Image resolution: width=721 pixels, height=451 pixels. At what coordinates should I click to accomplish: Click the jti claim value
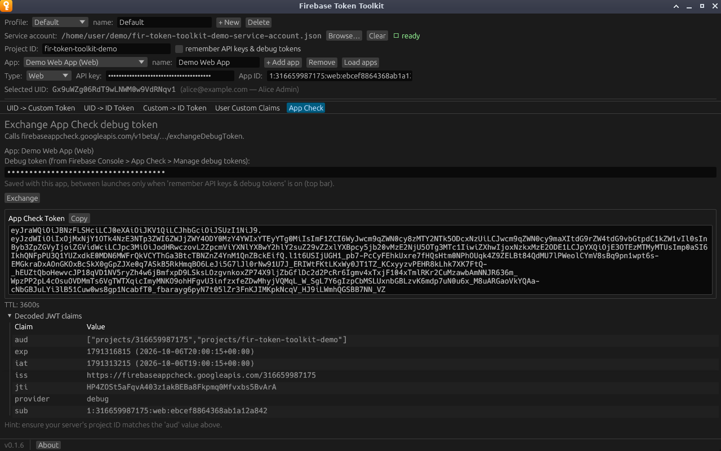pos(181,387)
